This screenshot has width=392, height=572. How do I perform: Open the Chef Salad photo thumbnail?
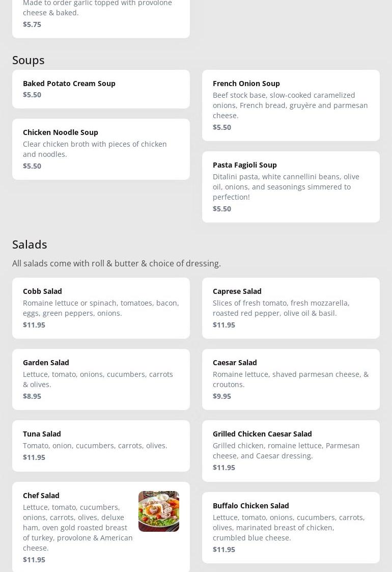(158, 511)
